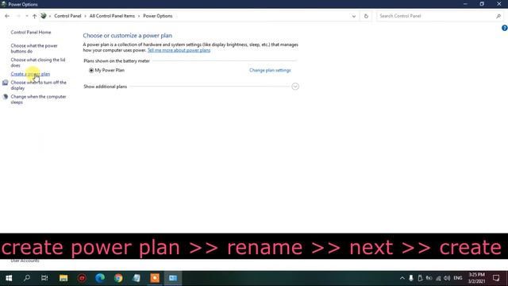Click the microphone tray icon

[x=411, y=278]
